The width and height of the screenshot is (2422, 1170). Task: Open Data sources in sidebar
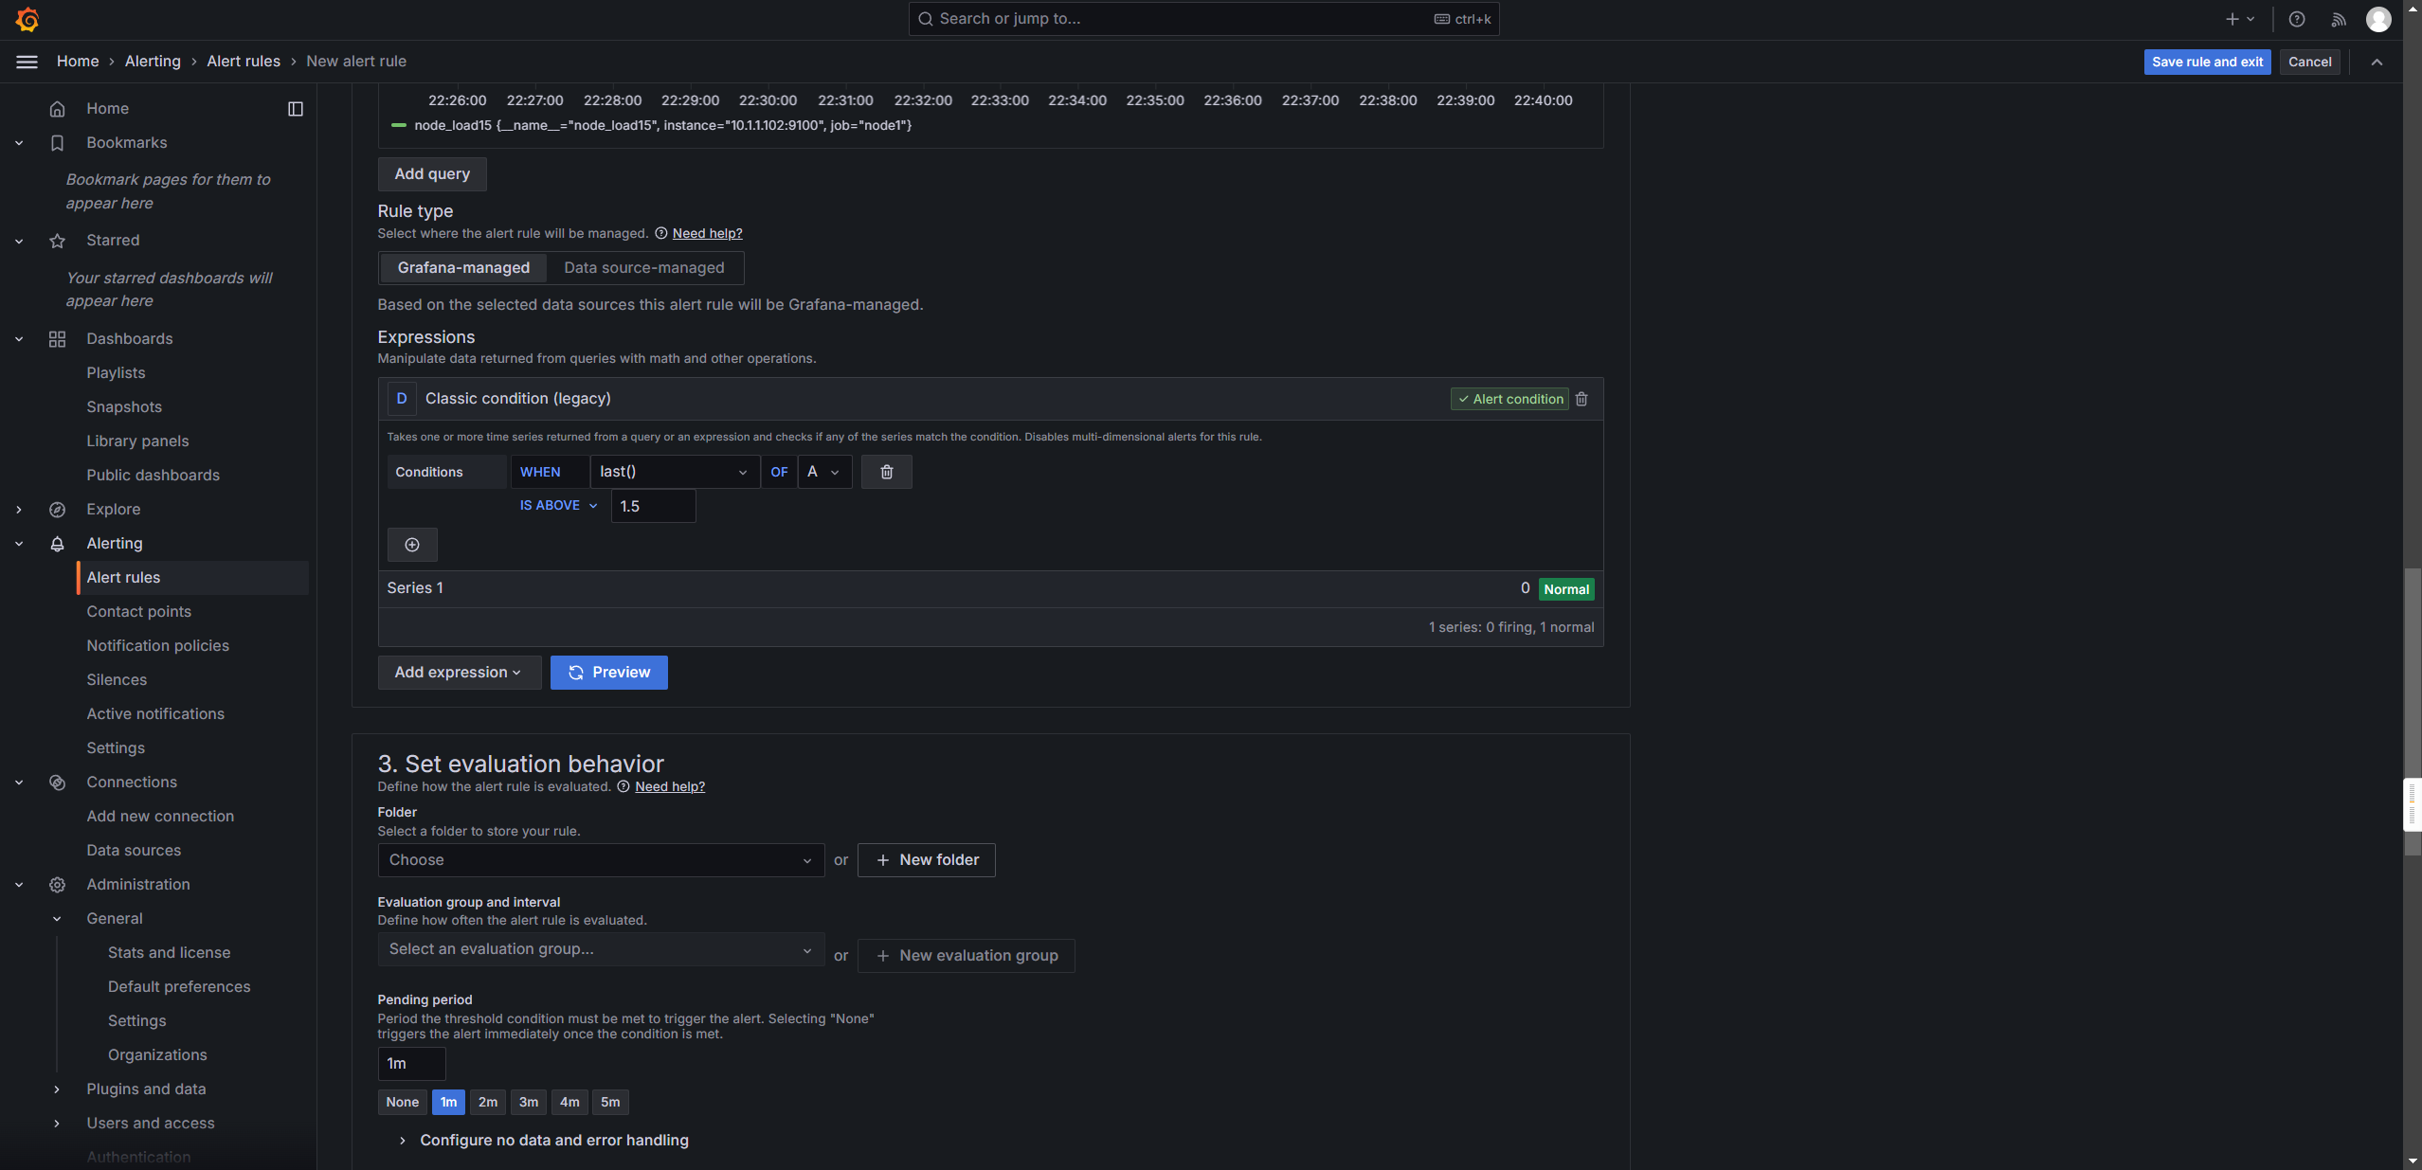coord(134,851)
